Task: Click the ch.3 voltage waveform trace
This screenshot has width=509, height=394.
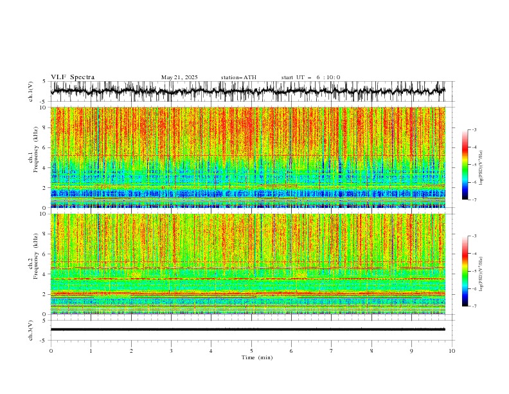Action: [x=247, y=330]
